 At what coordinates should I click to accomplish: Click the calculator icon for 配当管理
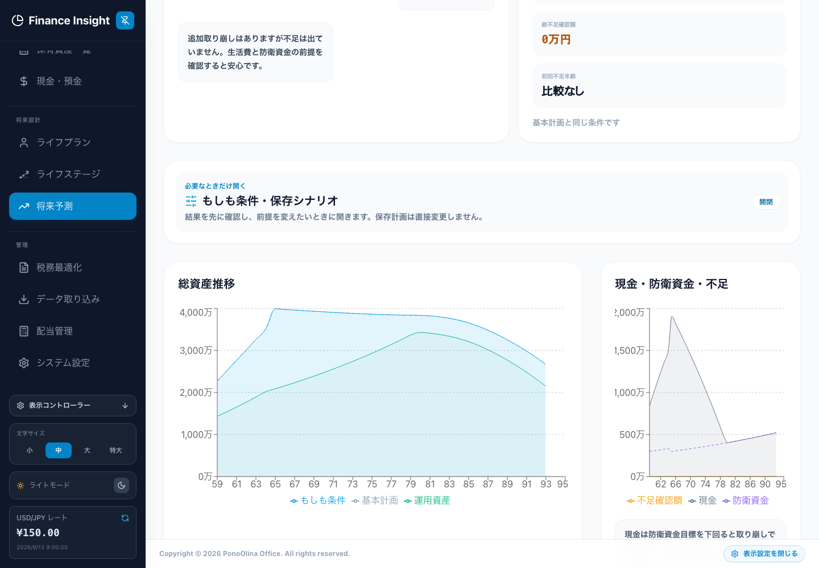click(24, 331)
